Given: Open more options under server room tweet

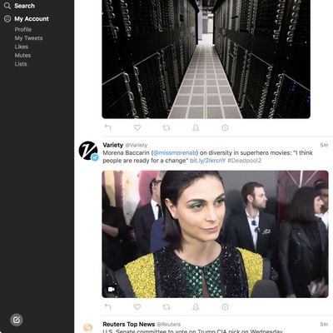Looking at the screenshot, I should 225,127.
